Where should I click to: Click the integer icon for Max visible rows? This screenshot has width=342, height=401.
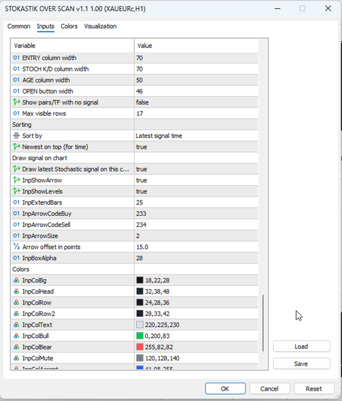pos(16,113)
